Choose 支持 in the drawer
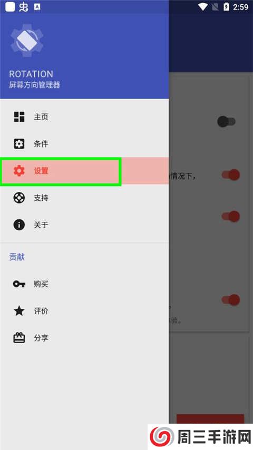The image size is (253, 450). 84,198
